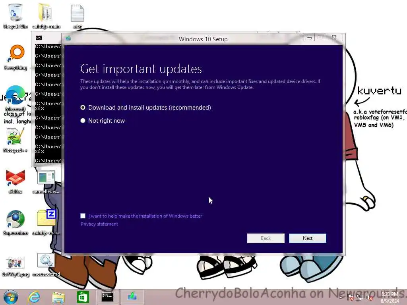Screen dimensions: 407x305
Task: Launch Microsoft Edge desktop shortcut
Action: point(16,101)
